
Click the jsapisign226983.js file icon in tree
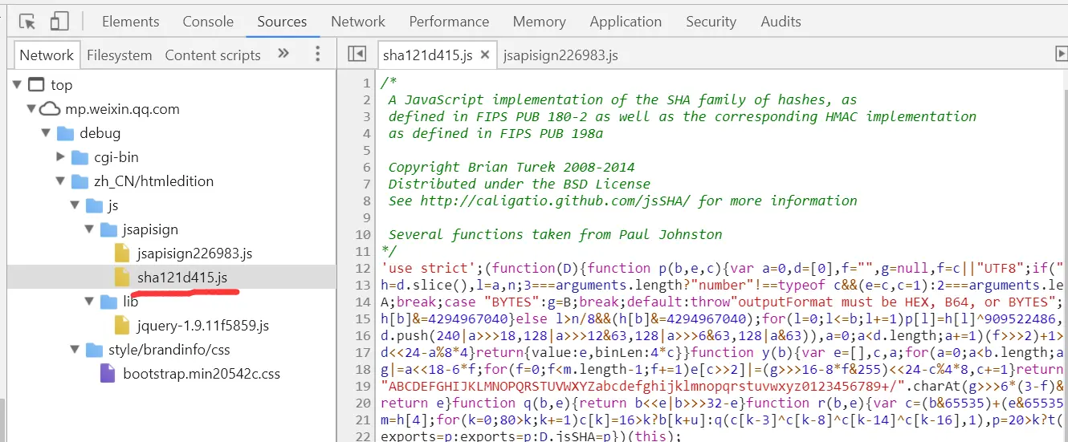[122, 253]
